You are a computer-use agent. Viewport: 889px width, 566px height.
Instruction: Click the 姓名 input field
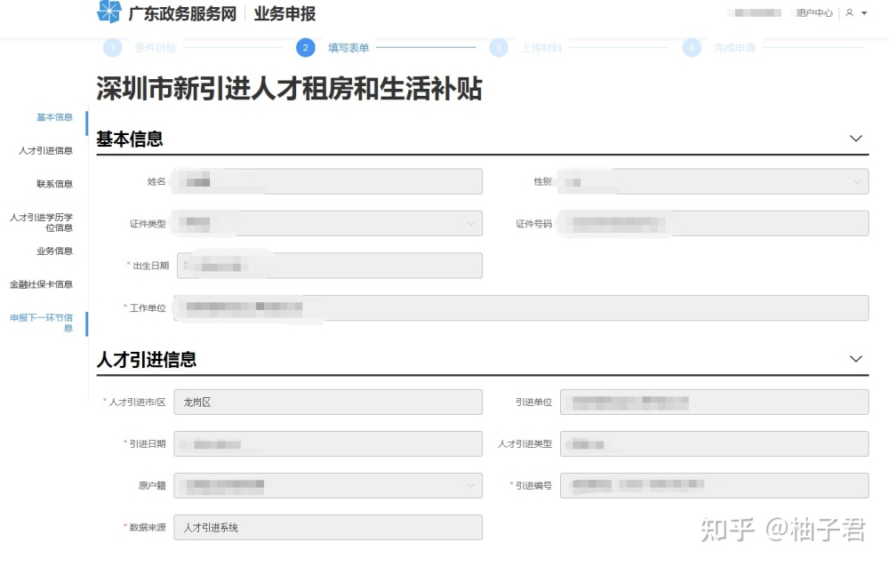[x=328, y=181]
